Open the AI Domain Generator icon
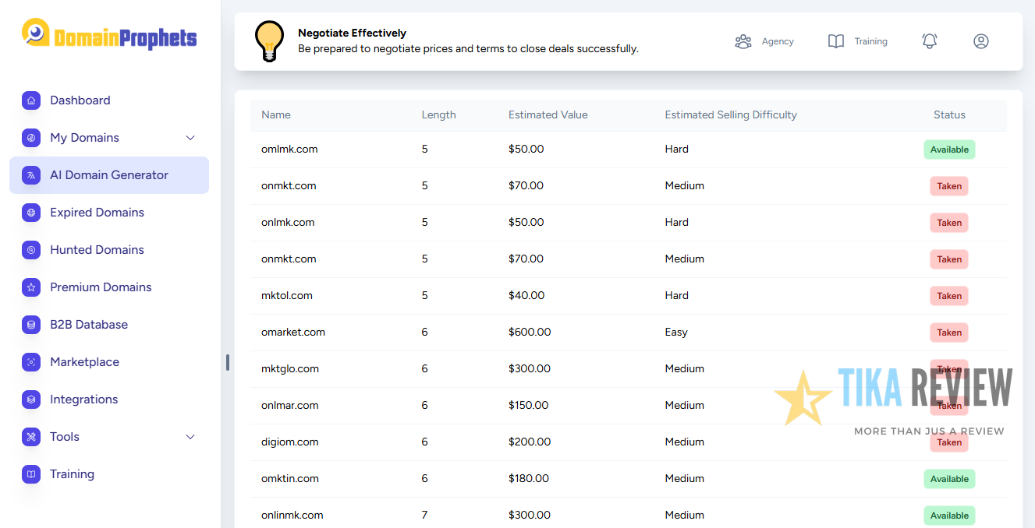This screenshot has height=528, width=1035. click(30, 175)
